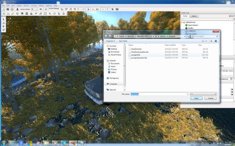This screenshot has height=146, width=235.
Task: Click the camera type person icon
Action: pos(17,9)
